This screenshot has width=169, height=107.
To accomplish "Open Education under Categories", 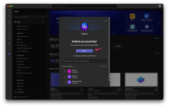I will [20, 61].
